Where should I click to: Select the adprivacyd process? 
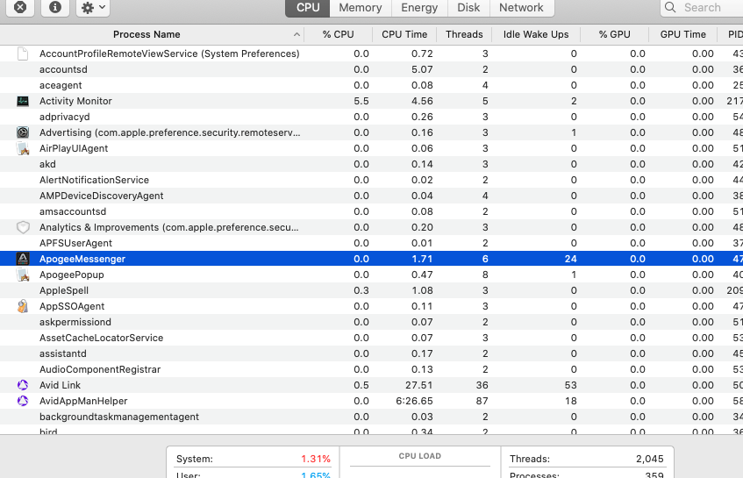[372, 117]
